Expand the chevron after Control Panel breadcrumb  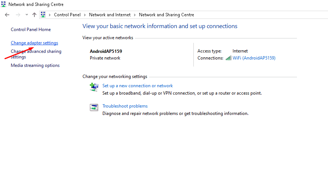[85, 15]
